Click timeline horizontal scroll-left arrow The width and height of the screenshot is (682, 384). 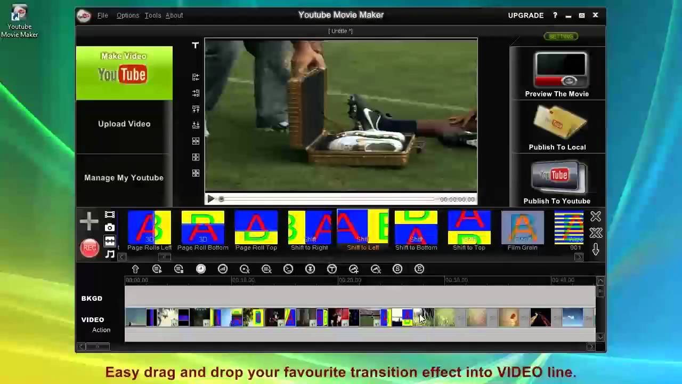tap(82, 347)
